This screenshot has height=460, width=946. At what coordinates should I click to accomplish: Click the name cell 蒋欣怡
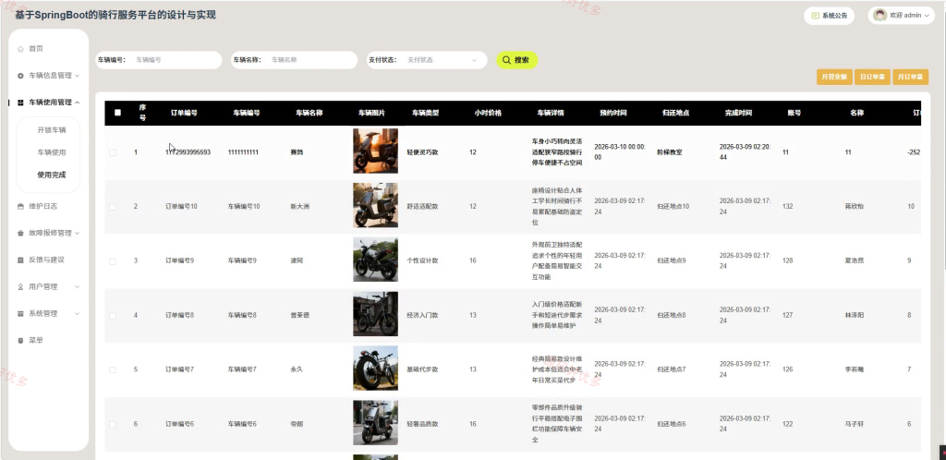point(855,207)
